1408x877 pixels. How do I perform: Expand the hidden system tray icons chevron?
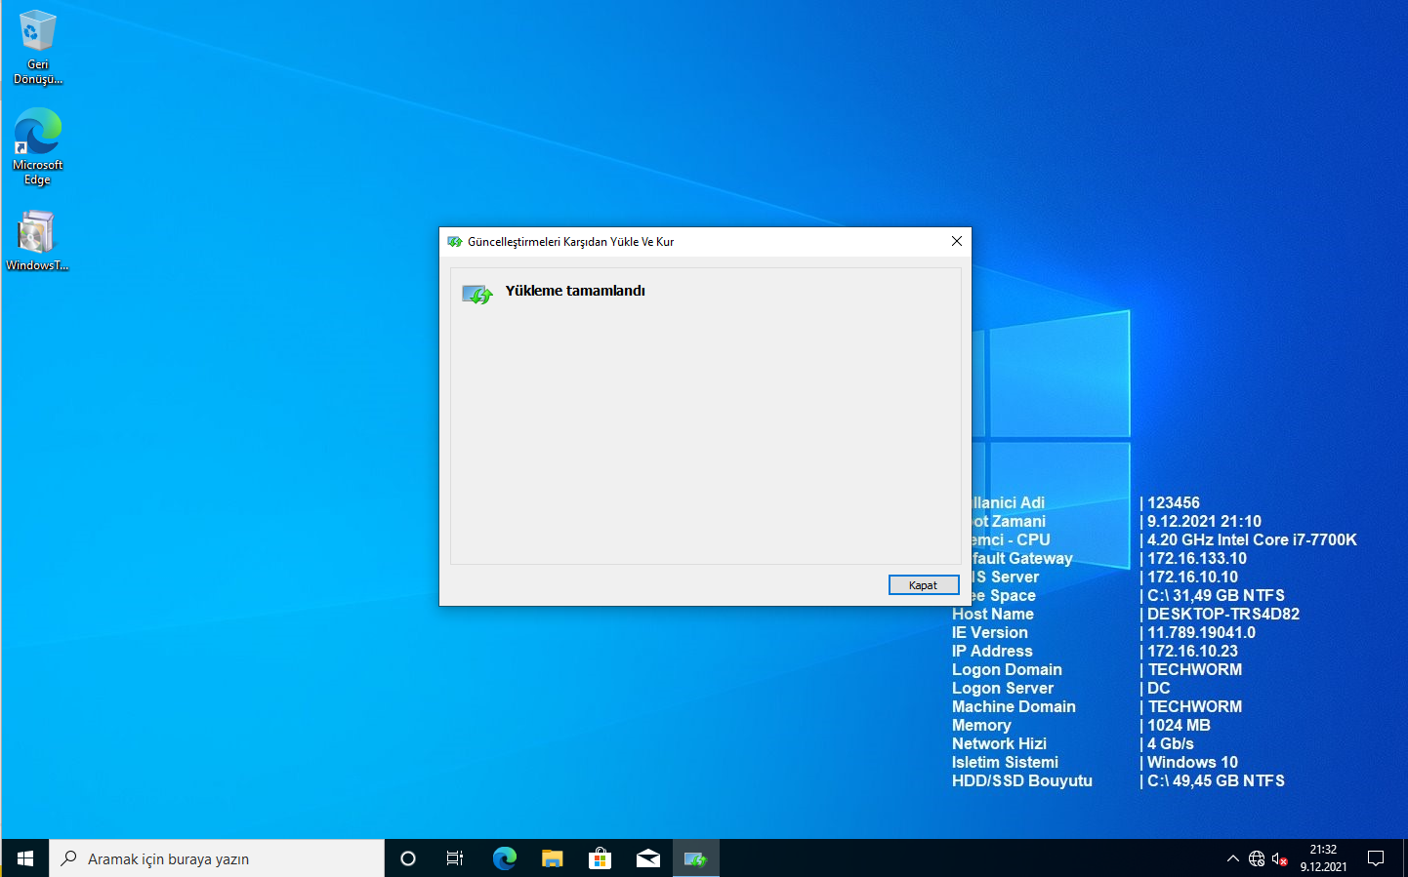[x=1232, y=858]
